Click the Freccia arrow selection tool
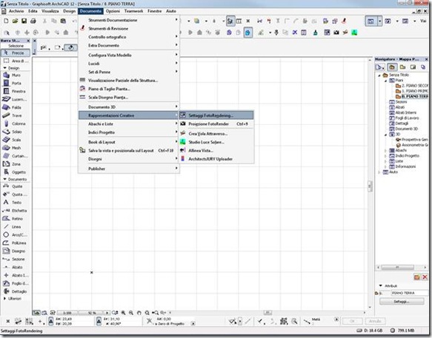The width and height of the screenshot is (432, 338). 16,53
